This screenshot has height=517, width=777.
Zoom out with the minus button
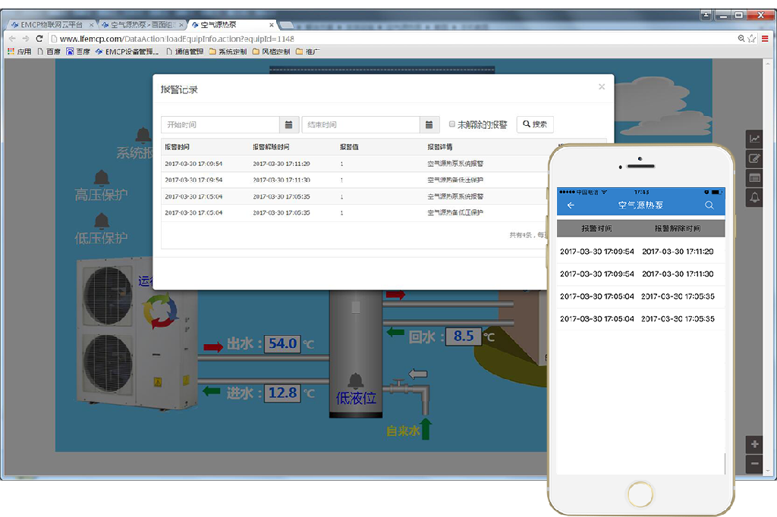(x=754, y=464)
